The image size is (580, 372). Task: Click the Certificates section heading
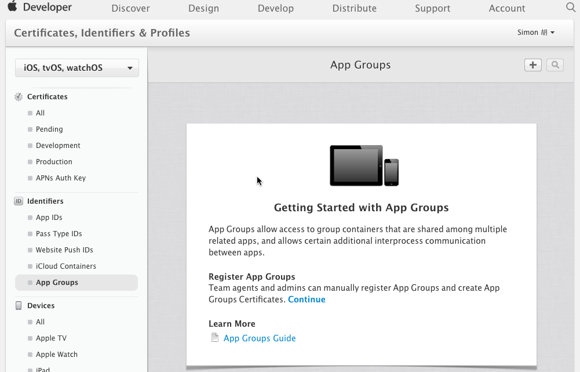[x=48, y=97]
